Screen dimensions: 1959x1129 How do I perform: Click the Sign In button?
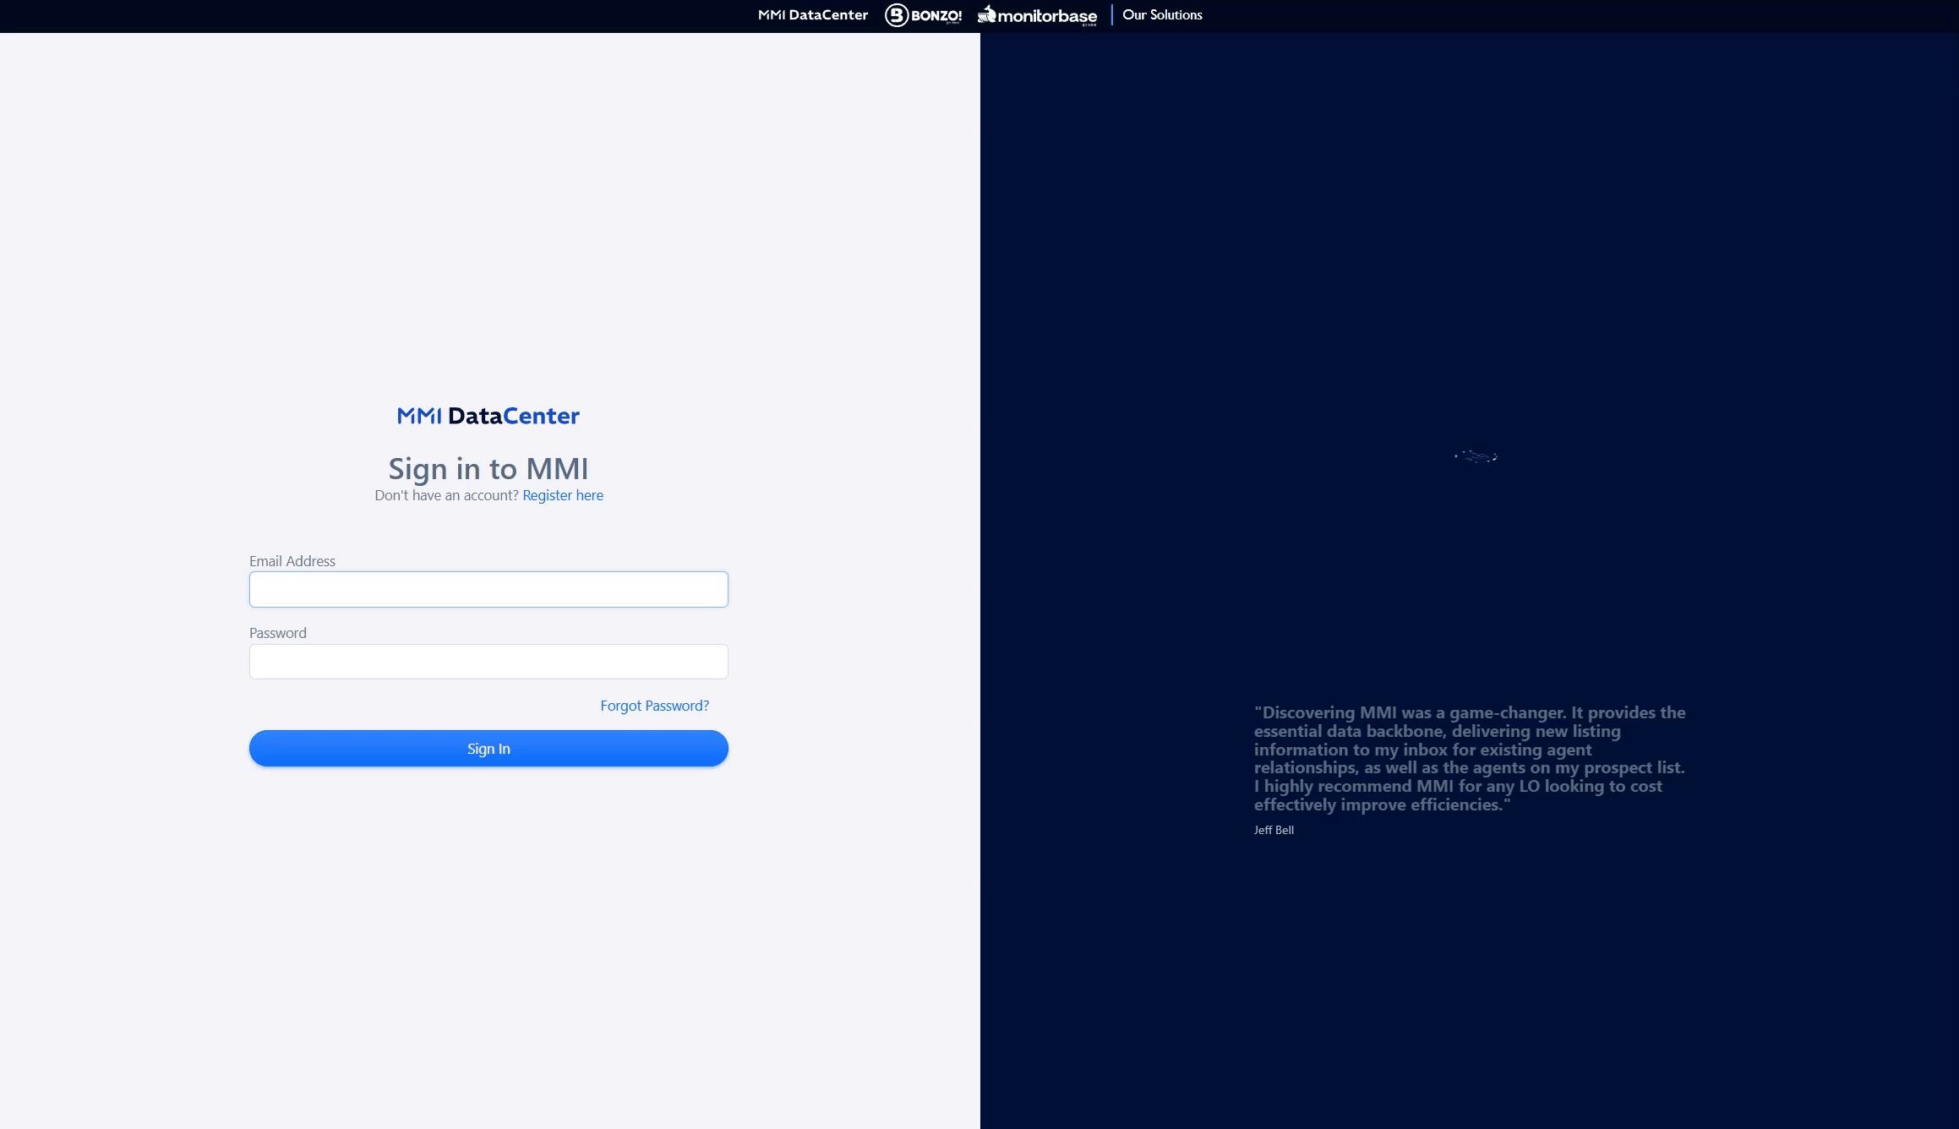point(488,749)
